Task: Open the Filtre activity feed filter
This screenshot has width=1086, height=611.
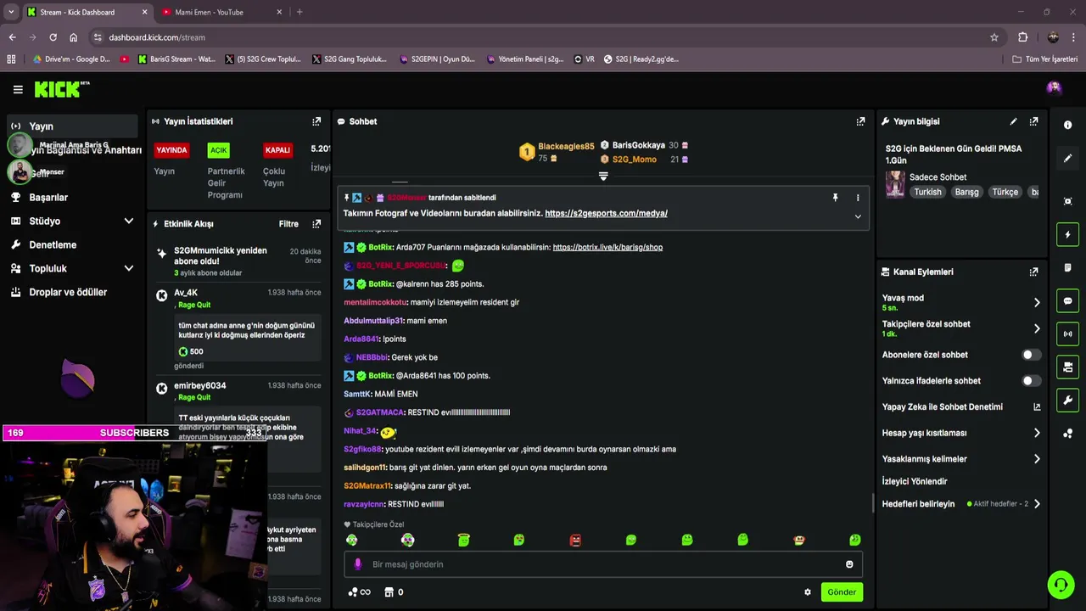Action: 288,224
